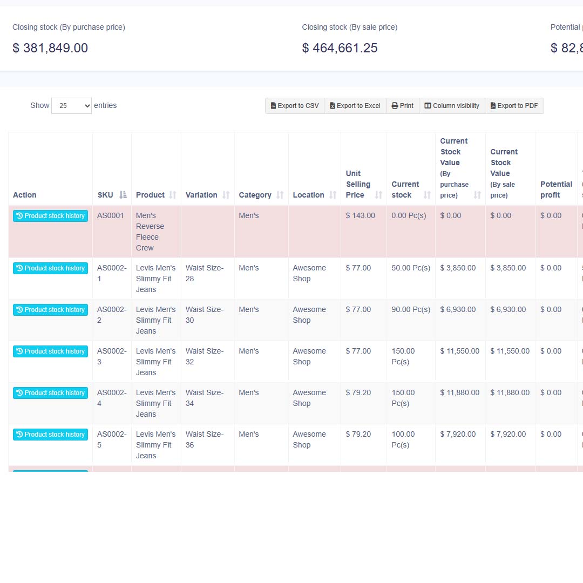Select Men's Reverse Fleece Crew product
The height and width of the screenshot is (583, 583).
150,232
